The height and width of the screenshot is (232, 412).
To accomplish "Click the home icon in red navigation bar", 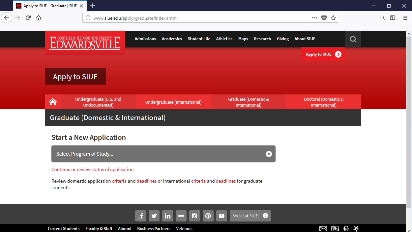I will click(x=53, y=102).
